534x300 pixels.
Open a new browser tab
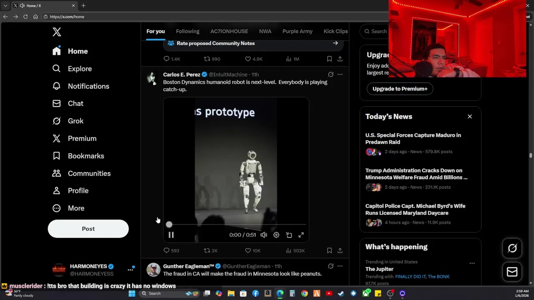(x=83, y=5)
